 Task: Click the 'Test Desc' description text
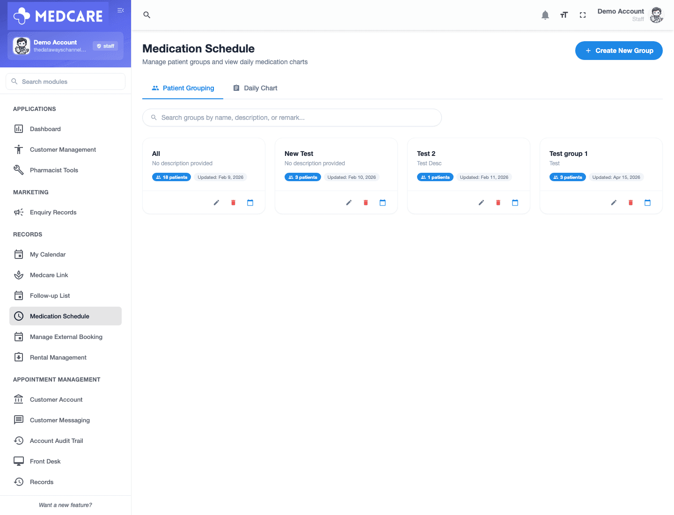pyautogui.click(x=429, y=163)
